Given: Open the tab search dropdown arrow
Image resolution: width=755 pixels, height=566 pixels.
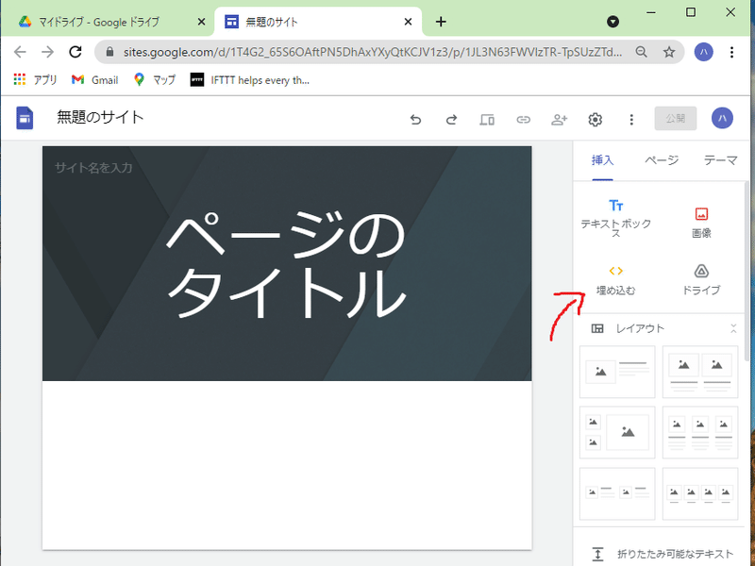Looking at the screenshot, I should pyautogui.click(x=612, y=22).
